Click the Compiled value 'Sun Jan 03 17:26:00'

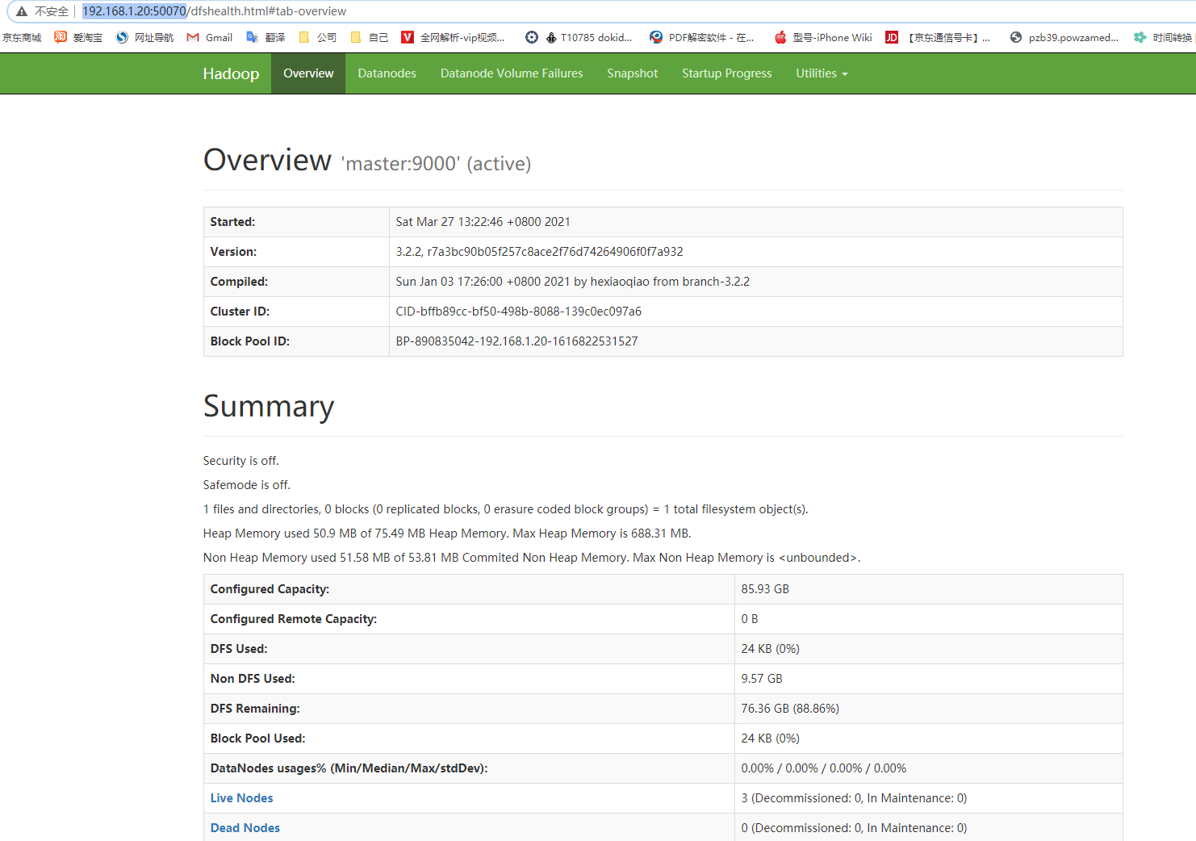(572, 282)
